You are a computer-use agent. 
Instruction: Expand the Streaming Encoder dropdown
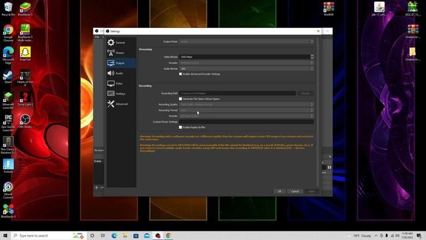246,63
